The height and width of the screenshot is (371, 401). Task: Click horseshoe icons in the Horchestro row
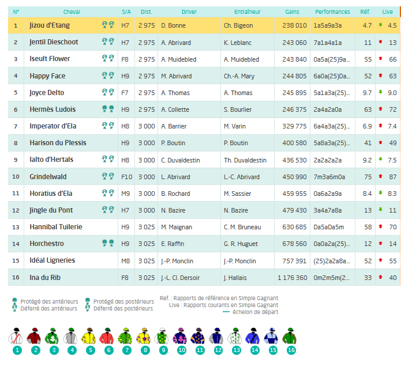click(108, 244)
